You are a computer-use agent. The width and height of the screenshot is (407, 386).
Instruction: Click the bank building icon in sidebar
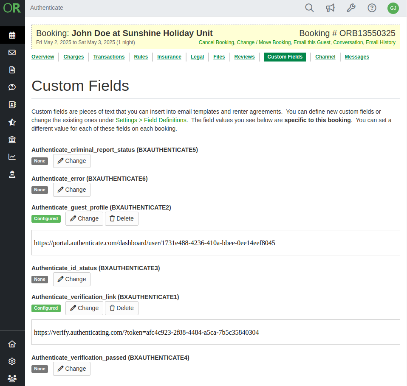12,140
